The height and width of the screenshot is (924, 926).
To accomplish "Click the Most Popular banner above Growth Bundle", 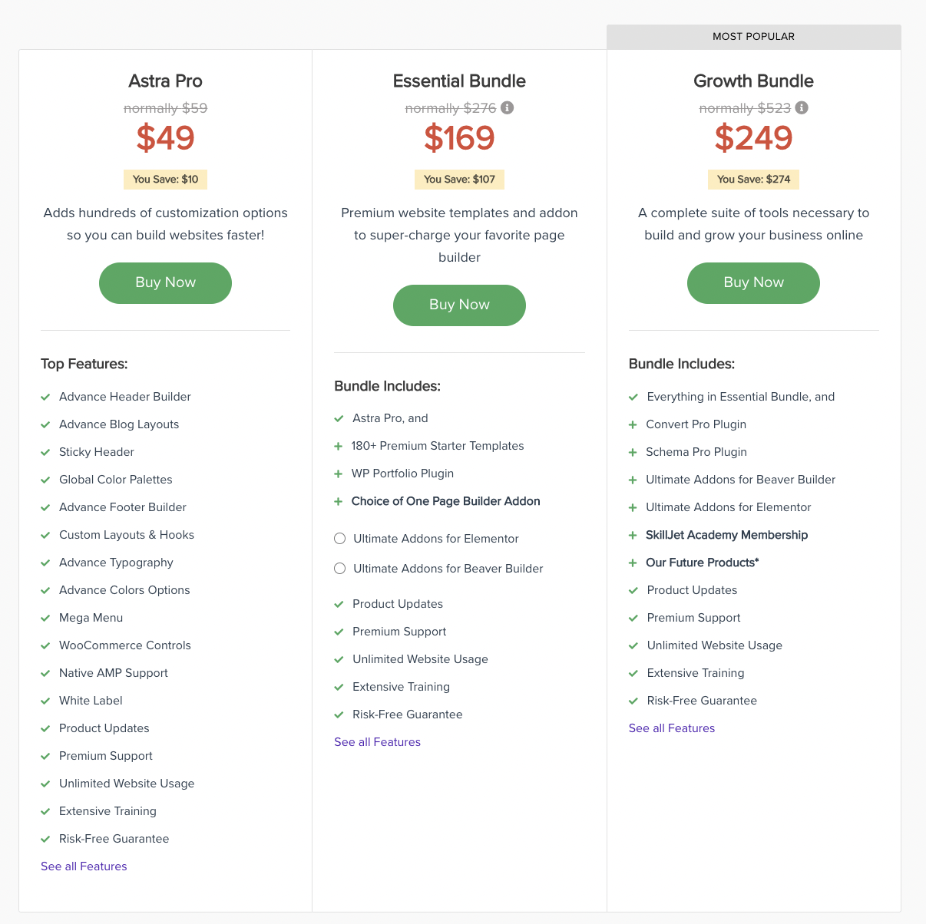I will click(x=753, y=37).
